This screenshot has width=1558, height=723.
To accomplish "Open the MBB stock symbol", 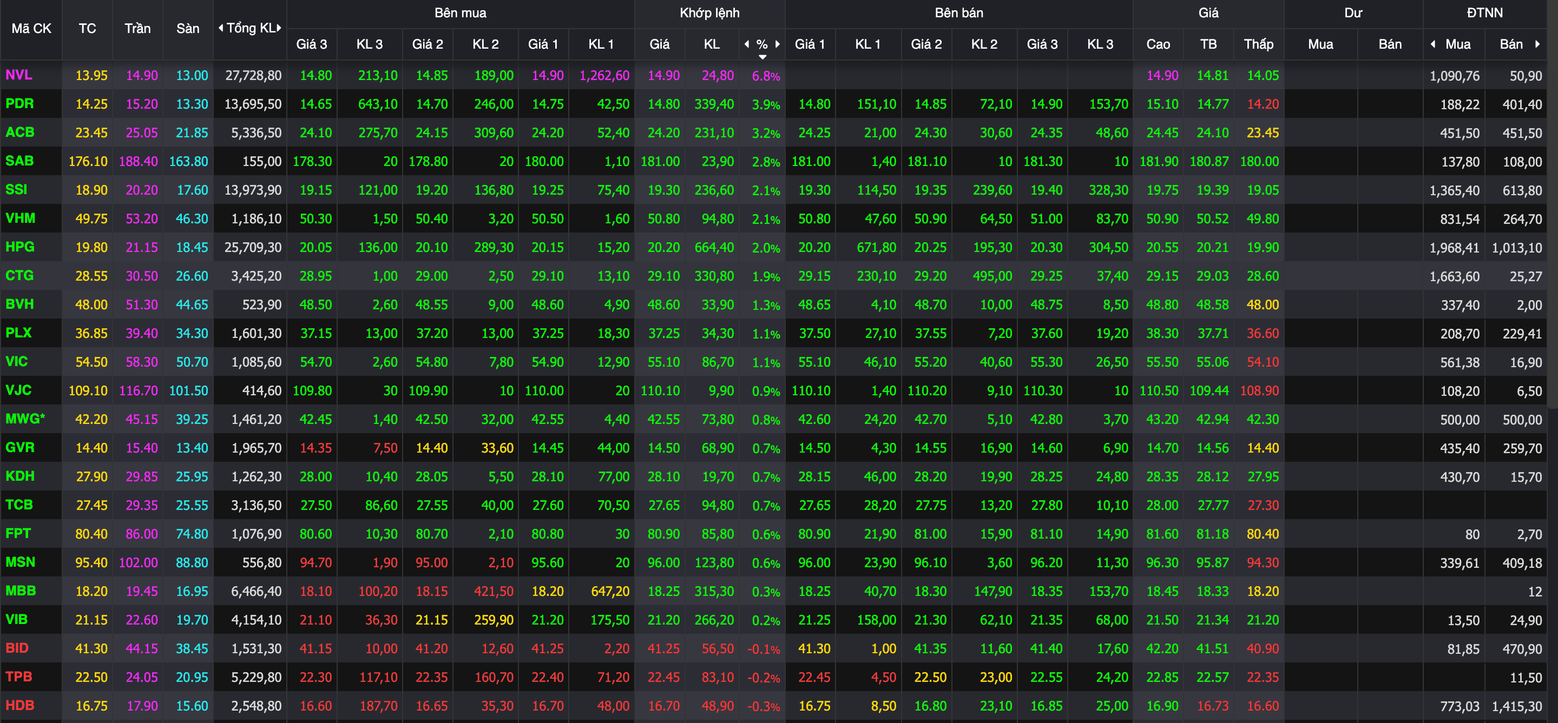I will (x=21, y=591).
